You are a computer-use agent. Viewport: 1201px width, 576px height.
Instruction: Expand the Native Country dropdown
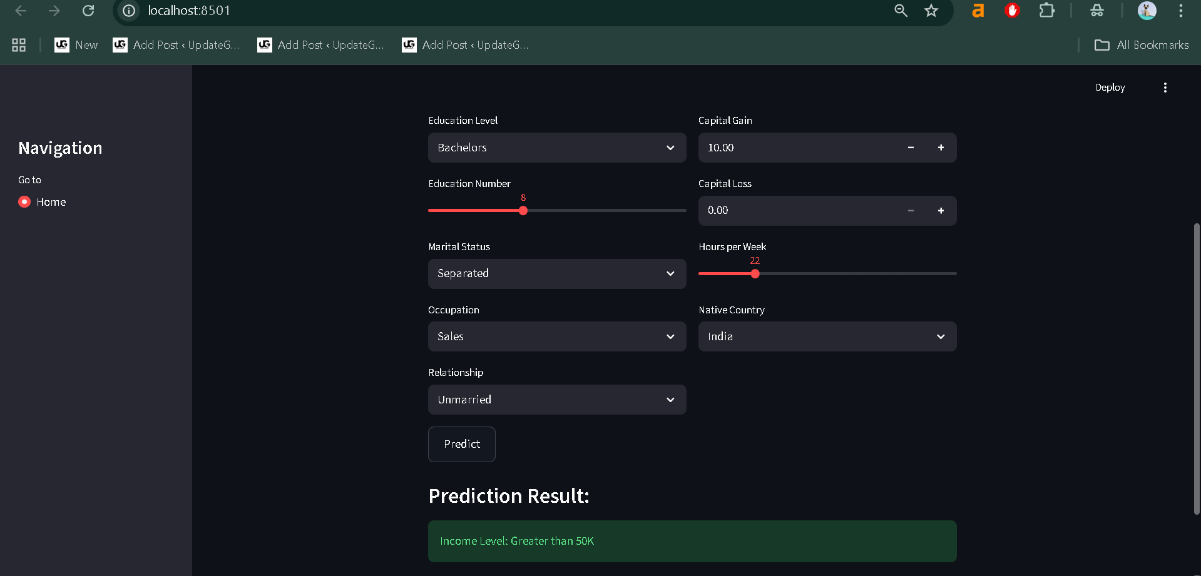pyautogui.click(x=827, y=336)
